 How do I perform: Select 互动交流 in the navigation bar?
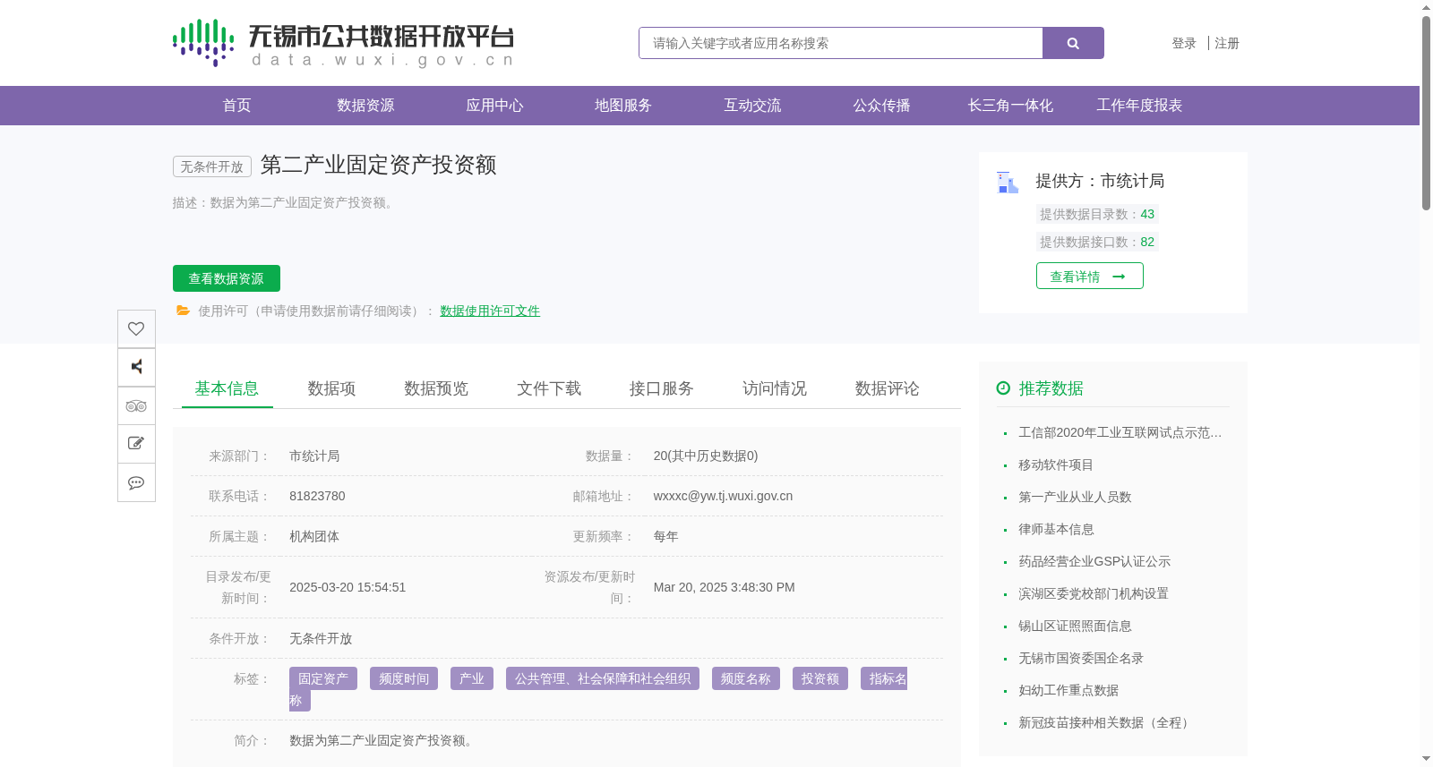click(752, 106)
